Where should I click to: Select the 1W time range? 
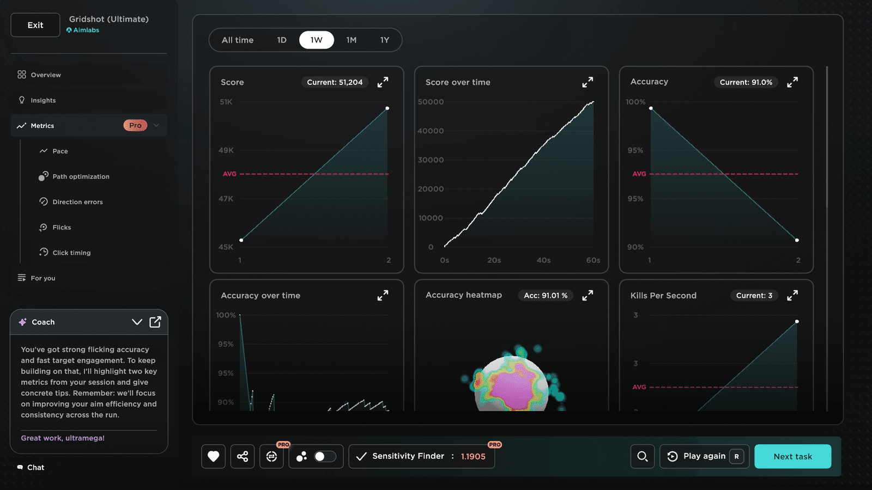click(317, 40)
